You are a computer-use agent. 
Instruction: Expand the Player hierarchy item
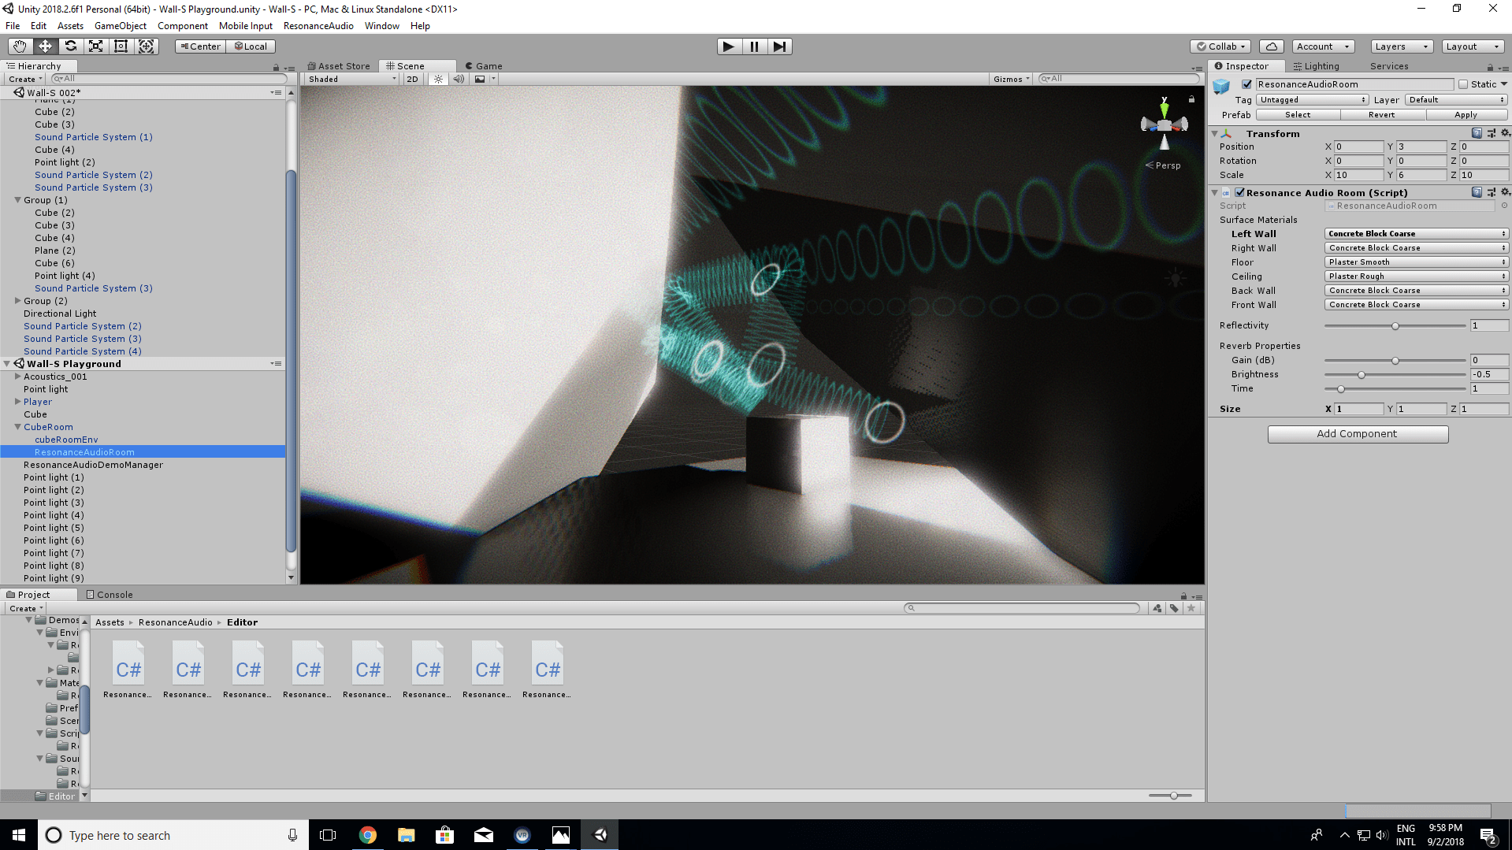[x=17, y=402]
